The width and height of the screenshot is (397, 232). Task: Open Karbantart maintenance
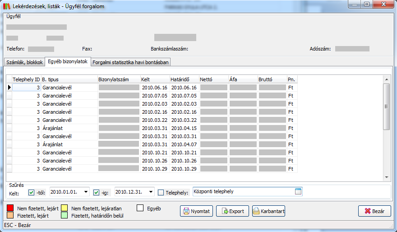tap(268, 211)
